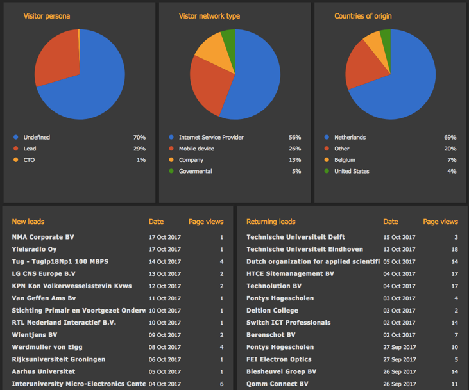Click Page views header in Returning leads

tap(440, 222)
